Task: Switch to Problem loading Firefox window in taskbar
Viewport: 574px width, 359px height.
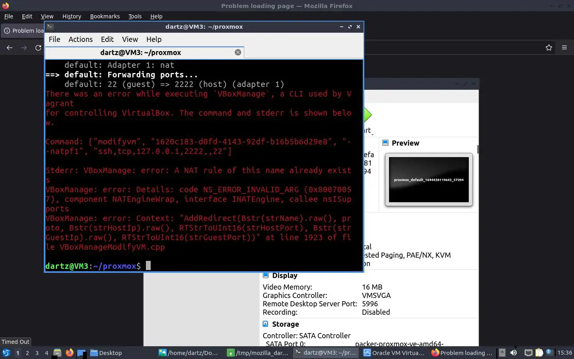Action: (462, 353)
